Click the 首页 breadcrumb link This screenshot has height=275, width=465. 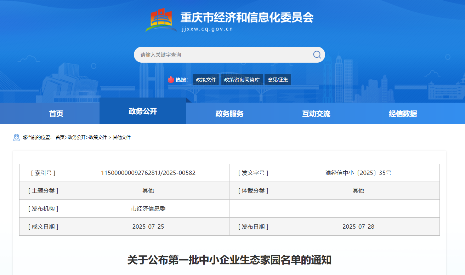(x=60, y=137)
